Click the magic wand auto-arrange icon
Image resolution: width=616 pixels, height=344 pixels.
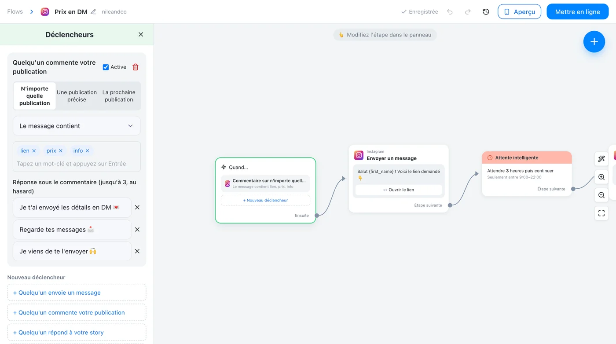601,159
